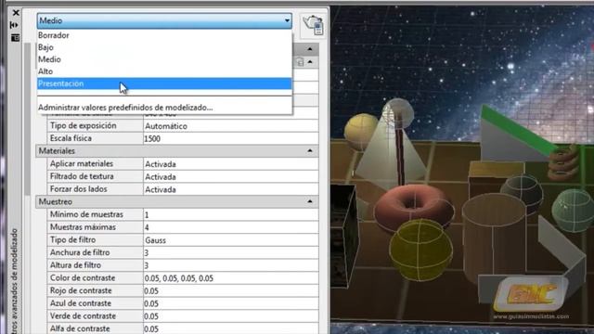Click the Anchura de filtro label
Screen dimensions: 594x334
coord(80,252)
